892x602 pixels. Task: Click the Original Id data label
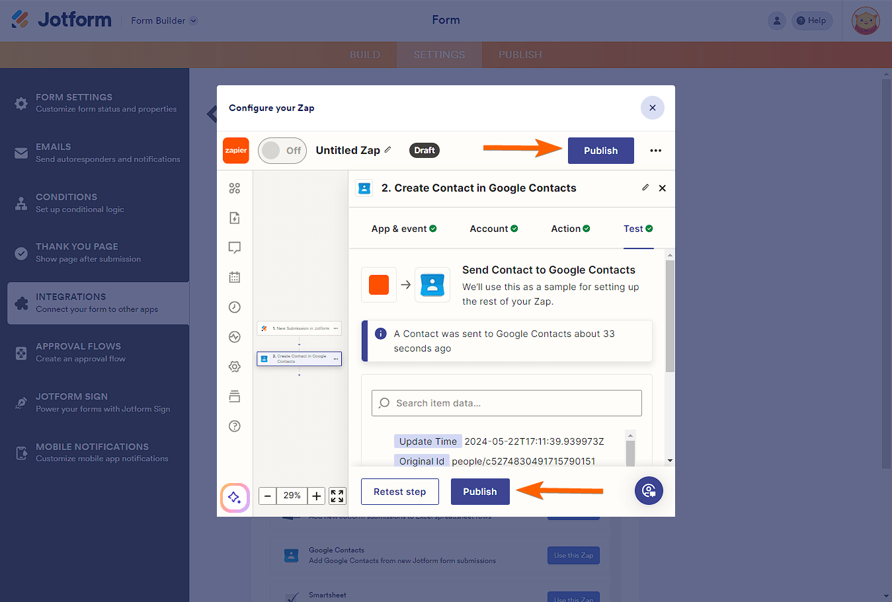click(x=422, y=461)
